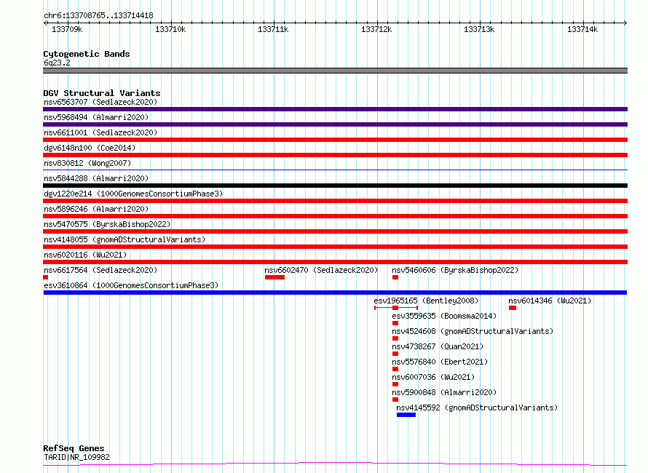
Task: Open esv3559635 (Boomsma2014) label
Action: (444, 316)
